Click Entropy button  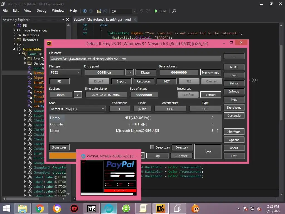tap(234, 91)
